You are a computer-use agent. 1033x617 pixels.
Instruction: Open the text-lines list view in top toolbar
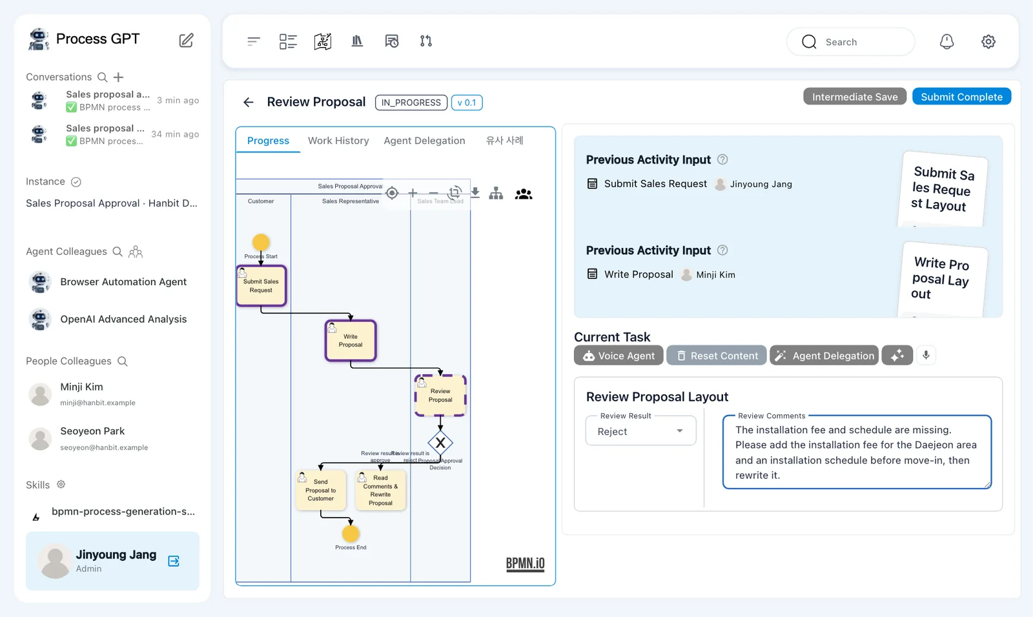(253, 41)
